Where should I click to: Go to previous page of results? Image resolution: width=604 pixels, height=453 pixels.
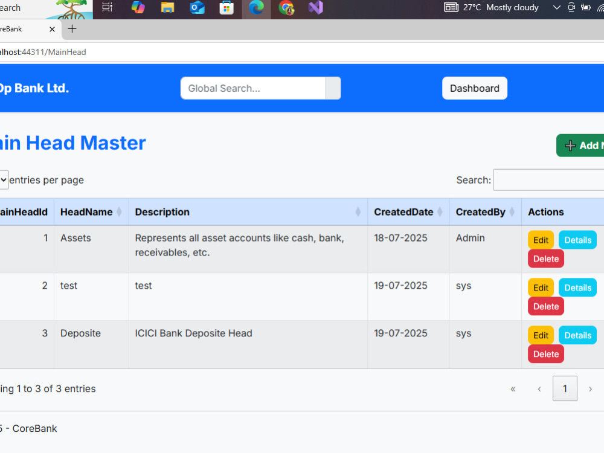click(539, 388)
